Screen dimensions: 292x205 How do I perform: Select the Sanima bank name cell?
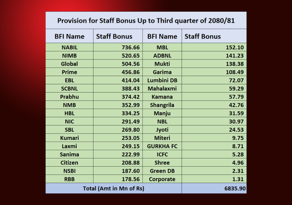pos(69,154)
